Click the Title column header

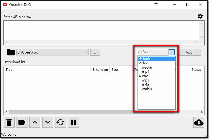coord(47,70)
